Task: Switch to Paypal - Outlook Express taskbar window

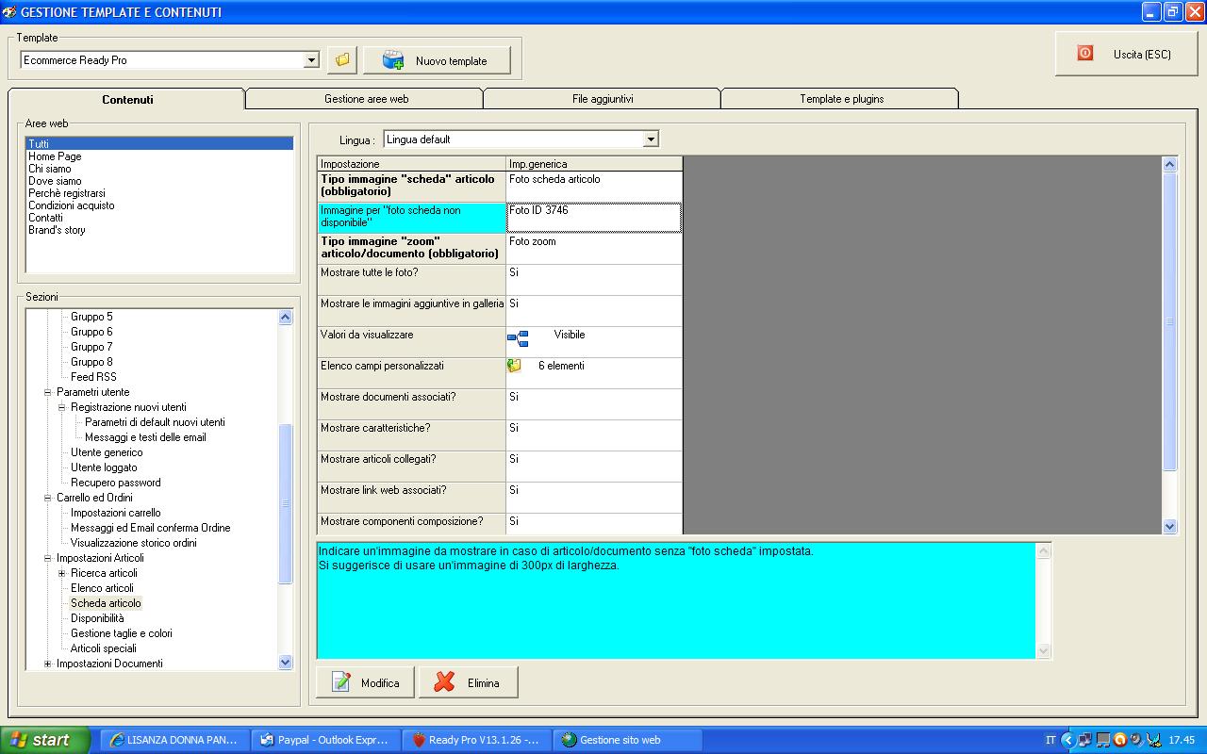Action: [x=326, y=740]
